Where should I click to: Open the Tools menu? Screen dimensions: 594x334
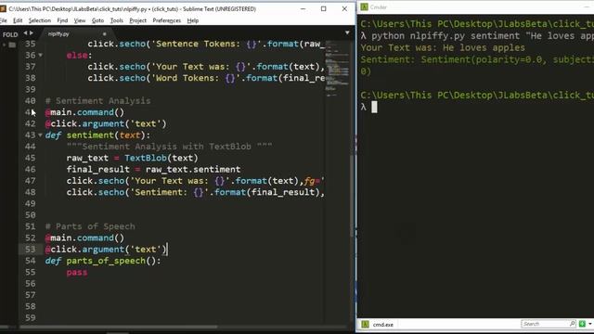pyautogui.click(x=117, y=20)
